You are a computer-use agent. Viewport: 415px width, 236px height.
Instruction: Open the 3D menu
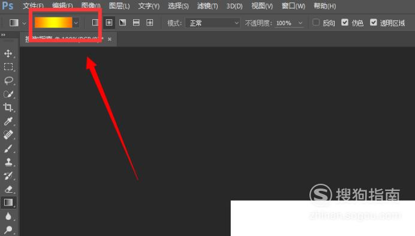pos(234,6)
